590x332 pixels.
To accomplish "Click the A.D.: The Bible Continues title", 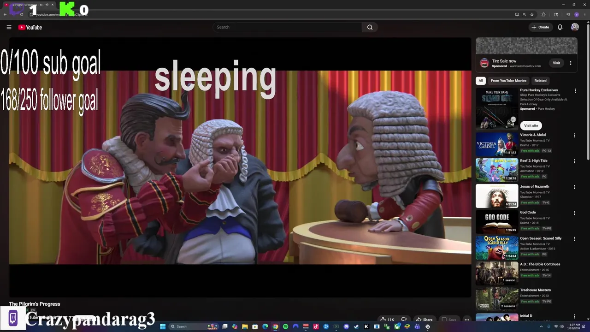I will (540, 264).
